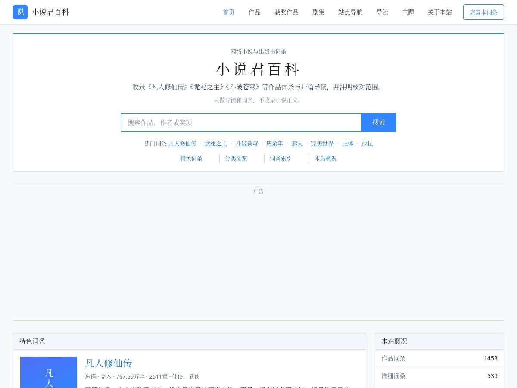The height and width of the screenshot is (388, 517).
Task: Jump to 特色词条 quick link
Action: pos(191,159)
